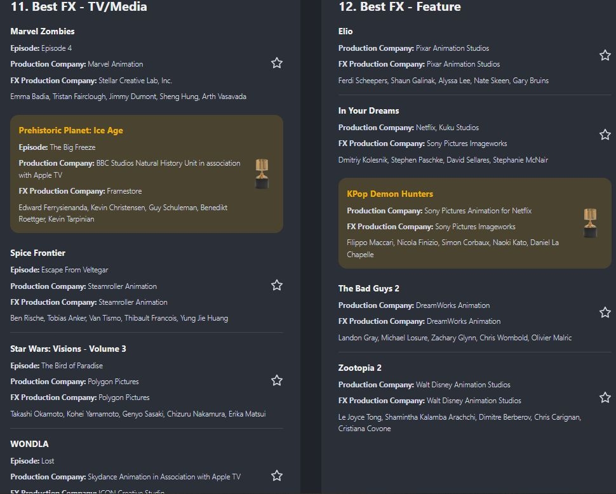Star the Elio nominee

(x=605, y=55)
